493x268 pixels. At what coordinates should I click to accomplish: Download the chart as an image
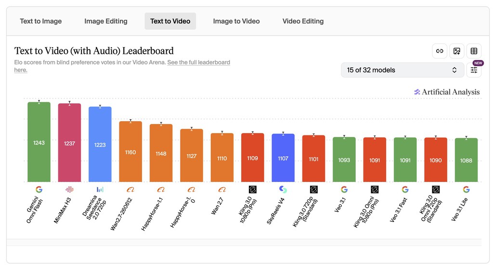(457, 51)
